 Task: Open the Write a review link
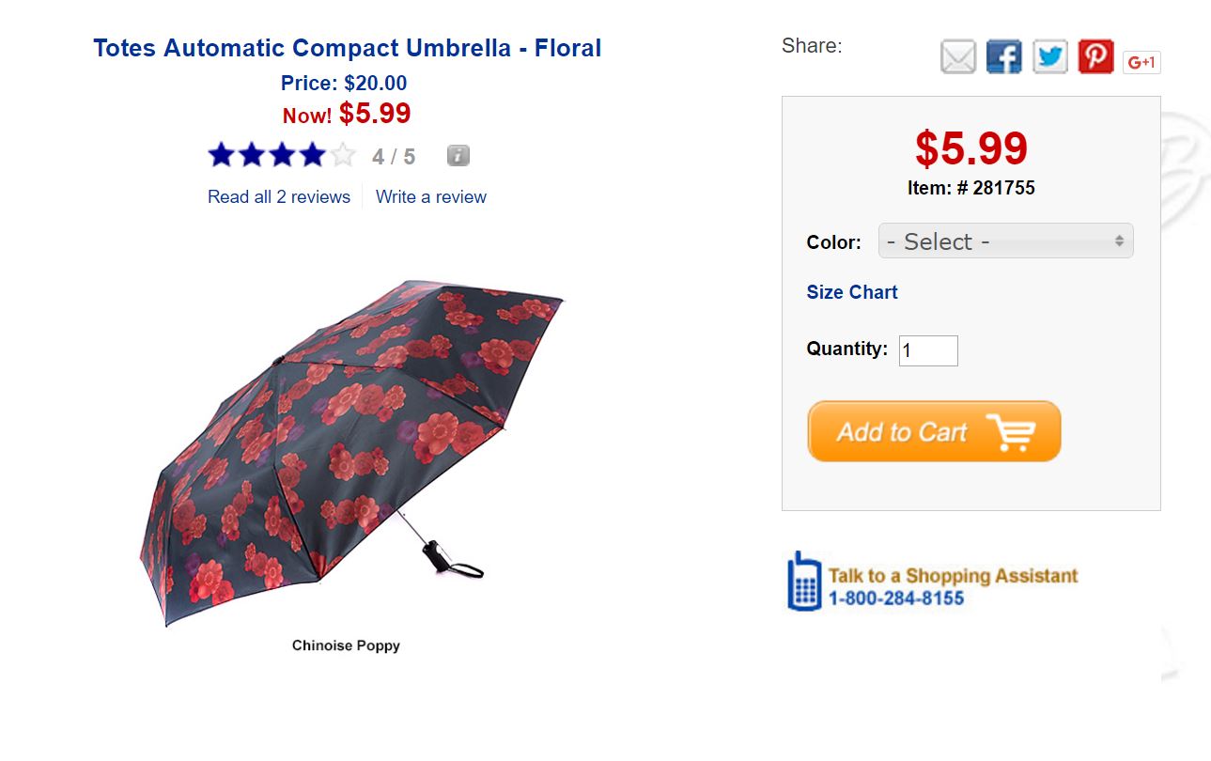[x=431, y=197]
